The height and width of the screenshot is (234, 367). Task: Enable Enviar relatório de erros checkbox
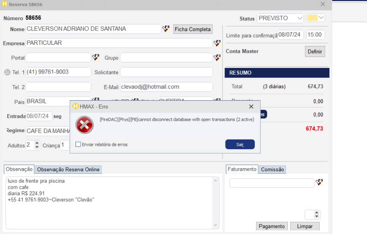tap(78, 144)
